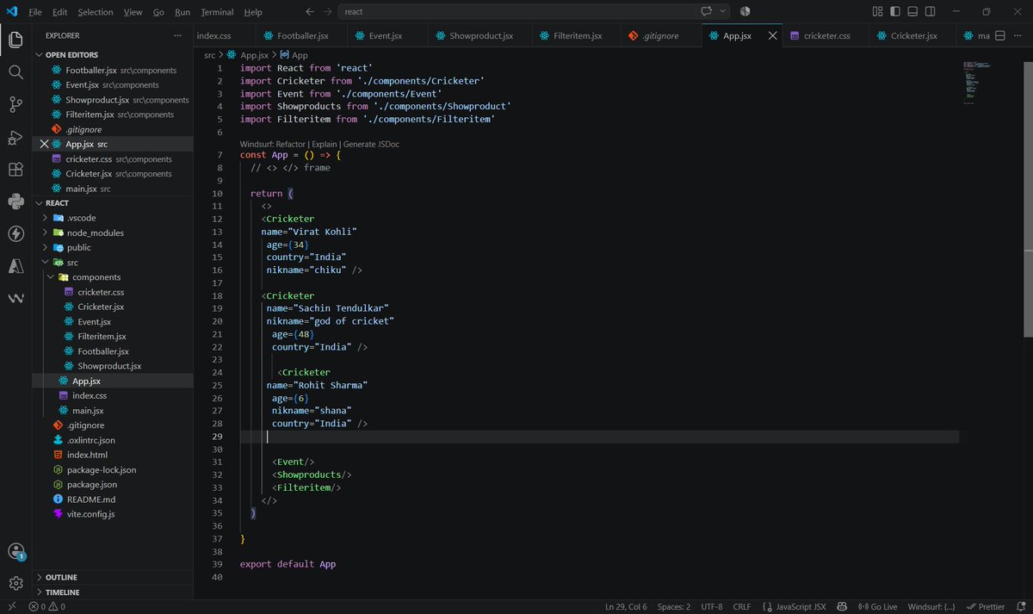1033x614 pixels.
Task: Click the Explain code lens link
Action: (325, 144)
